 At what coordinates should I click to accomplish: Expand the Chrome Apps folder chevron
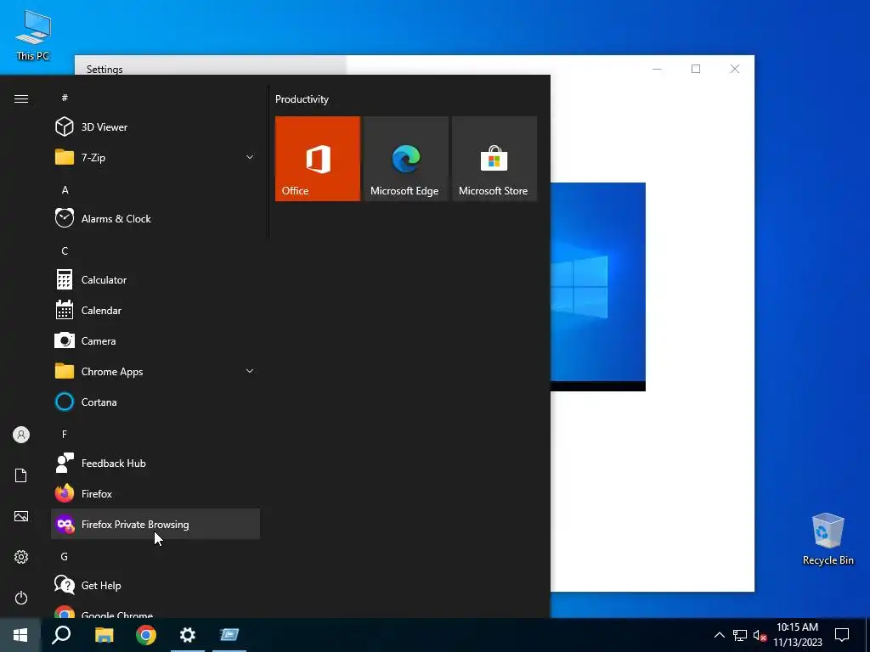coord(250,372)
